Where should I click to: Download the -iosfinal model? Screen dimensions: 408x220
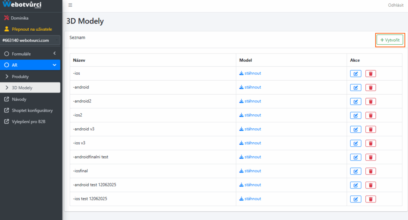pyautogui.click(x=250, y=171)
